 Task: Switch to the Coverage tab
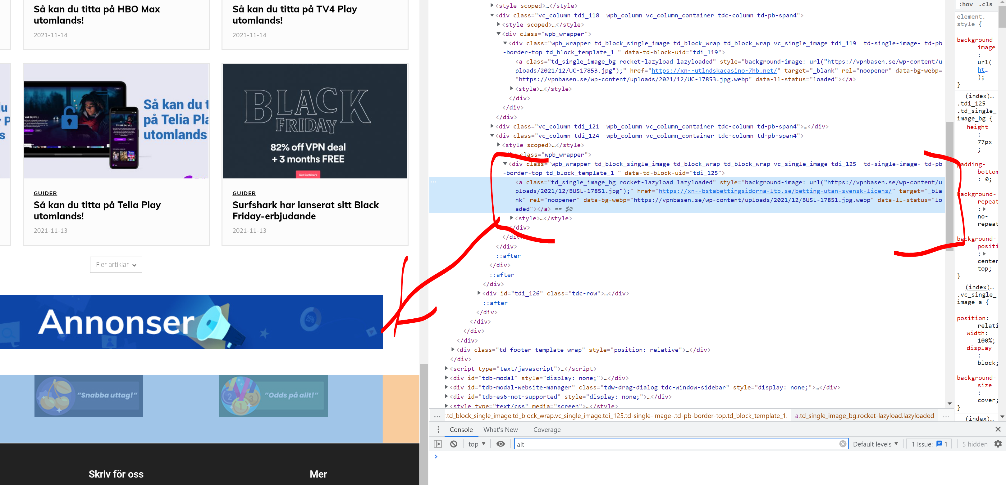tap(547, 429)
